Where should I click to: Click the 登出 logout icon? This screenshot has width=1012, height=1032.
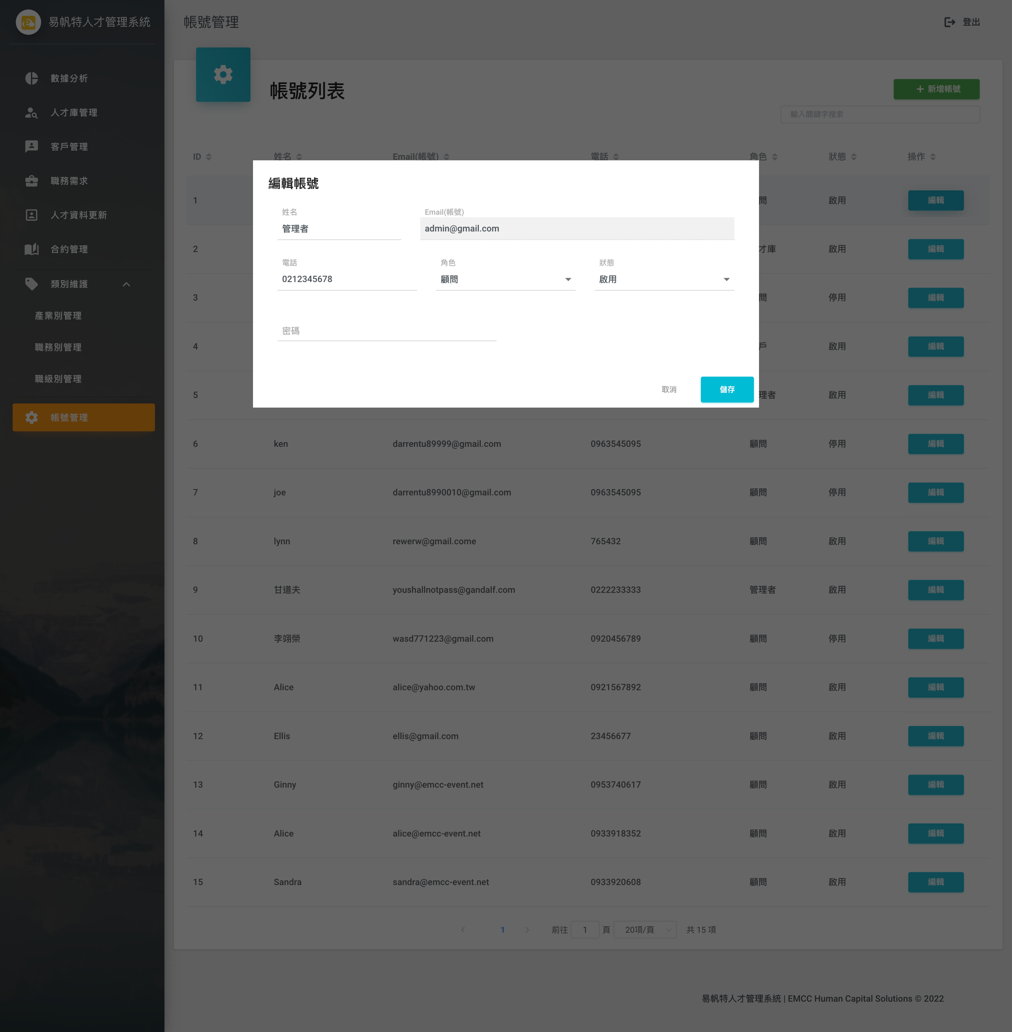coord(949,22)
